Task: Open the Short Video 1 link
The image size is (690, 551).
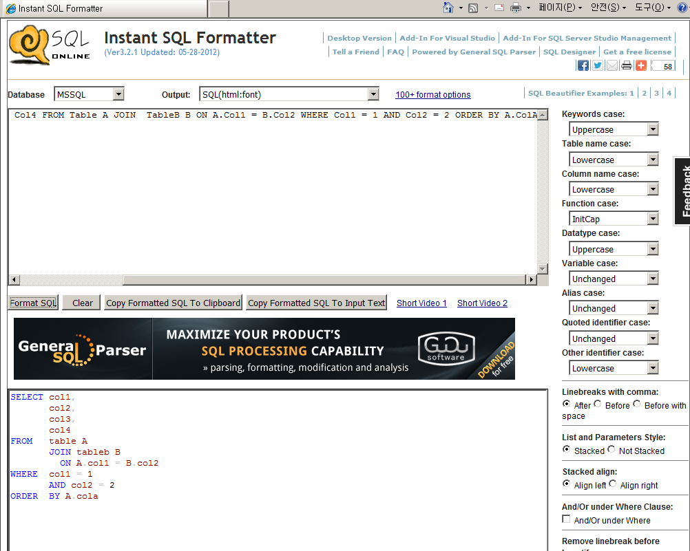Action: 421,303
